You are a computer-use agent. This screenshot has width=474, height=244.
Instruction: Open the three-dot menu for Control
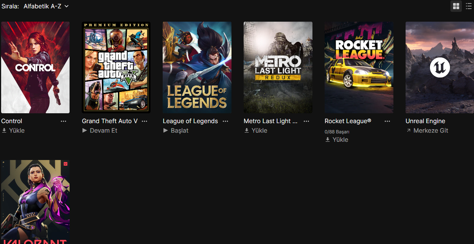[63, 121]
